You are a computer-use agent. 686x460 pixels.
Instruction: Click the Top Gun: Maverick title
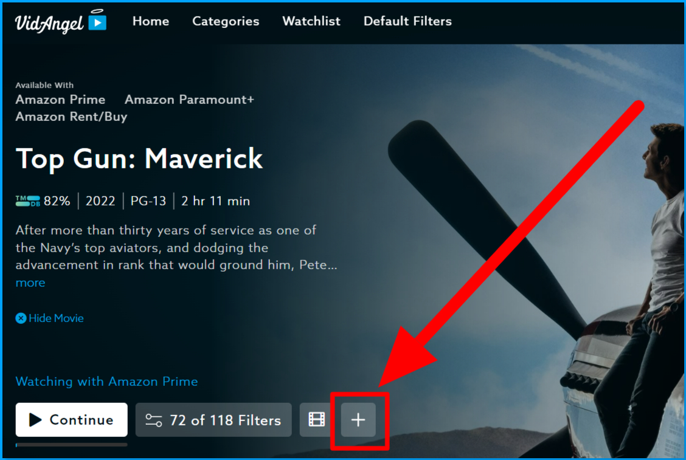tap(139, 158)
